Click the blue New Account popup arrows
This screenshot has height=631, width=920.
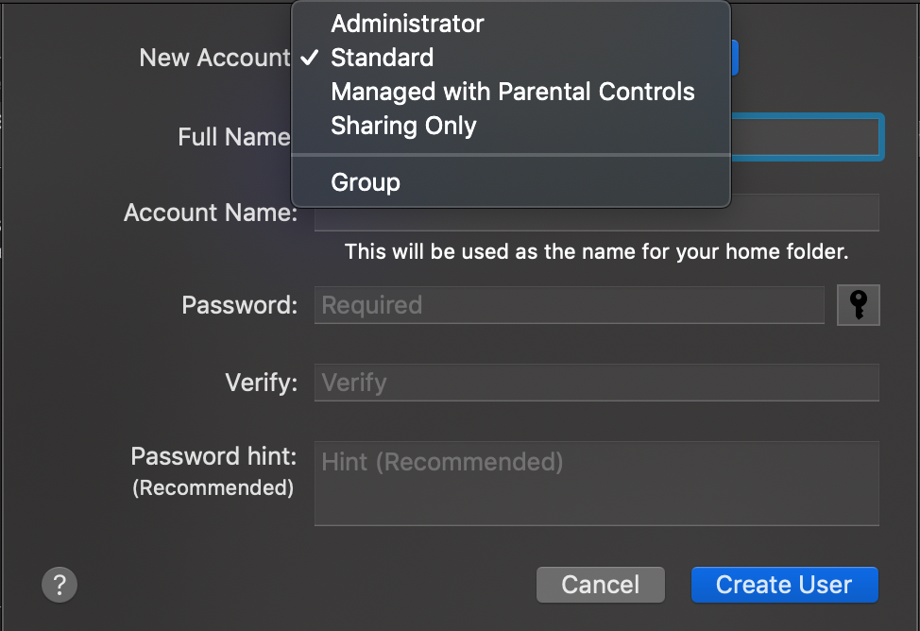[734, 58]
